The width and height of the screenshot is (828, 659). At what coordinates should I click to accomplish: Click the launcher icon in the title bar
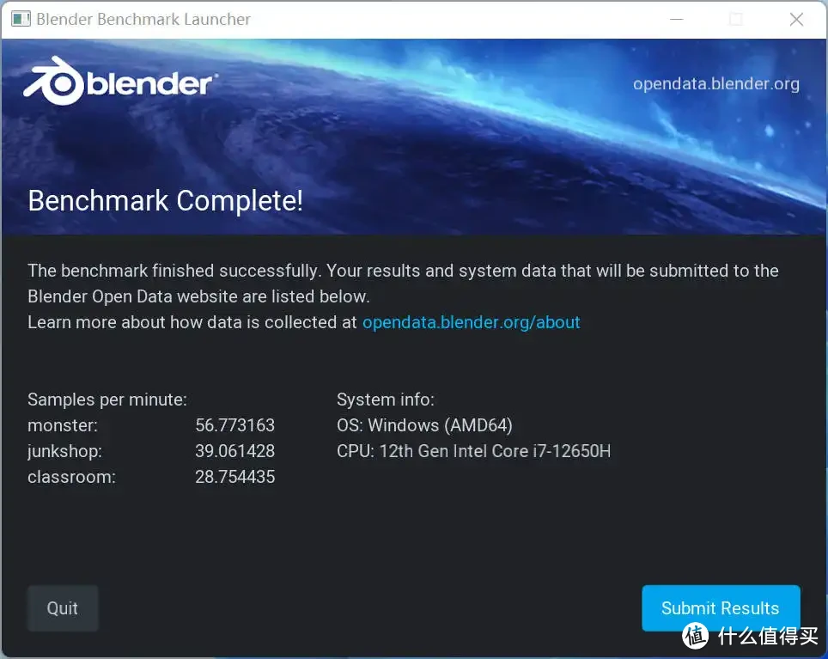coord(21,20)
